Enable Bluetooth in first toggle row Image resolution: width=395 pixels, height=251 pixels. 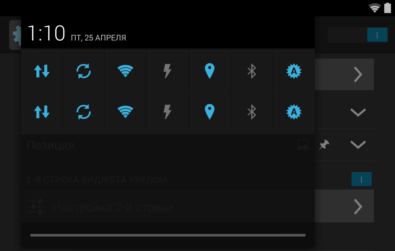(252, 71)
